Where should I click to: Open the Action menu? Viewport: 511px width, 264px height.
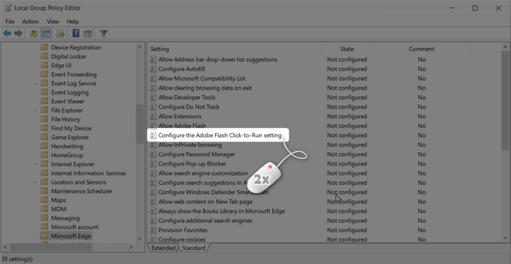point(31,22)
